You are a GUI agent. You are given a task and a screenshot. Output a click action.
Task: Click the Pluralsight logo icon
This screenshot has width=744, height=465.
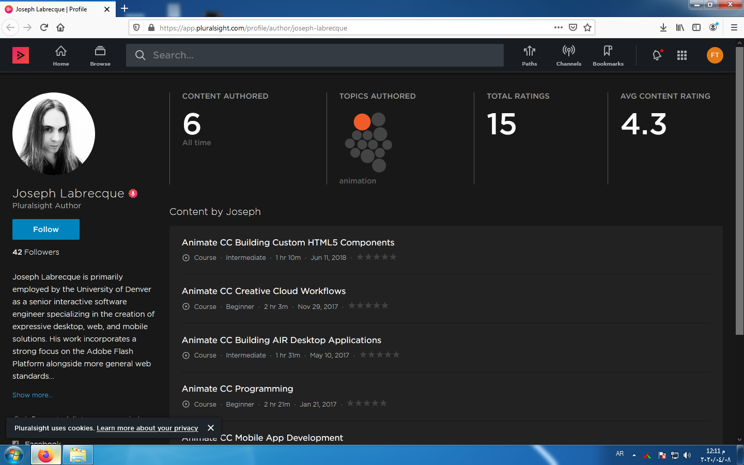21,55
